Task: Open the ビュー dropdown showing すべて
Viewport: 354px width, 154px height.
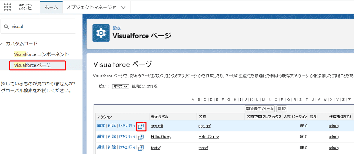Action: click(x=121, y=86)
